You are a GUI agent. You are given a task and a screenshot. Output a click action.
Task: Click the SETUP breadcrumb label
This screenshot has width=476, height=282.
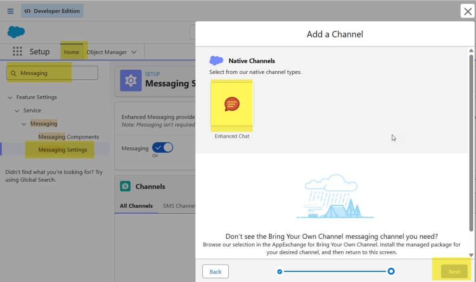(x=152, y=74)
